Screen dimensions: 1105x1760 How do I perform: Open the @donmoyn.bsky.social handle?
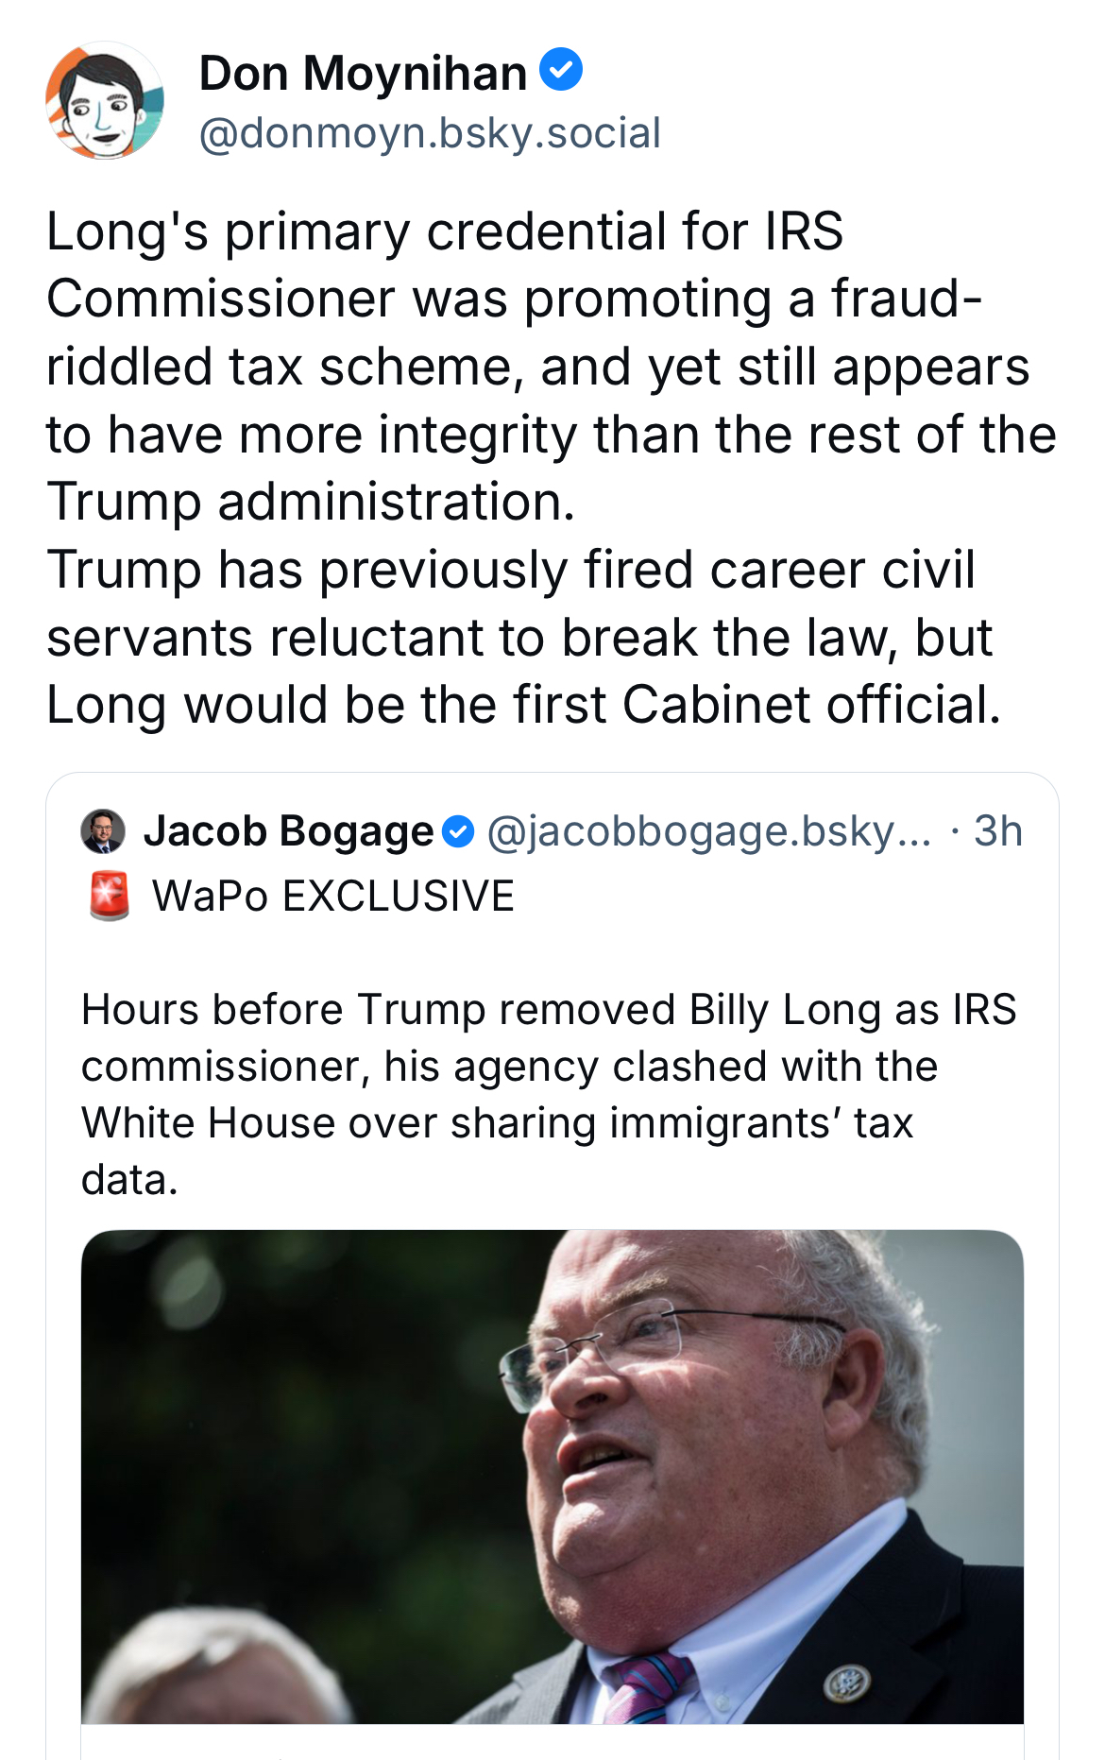click(x=430, y=133)
